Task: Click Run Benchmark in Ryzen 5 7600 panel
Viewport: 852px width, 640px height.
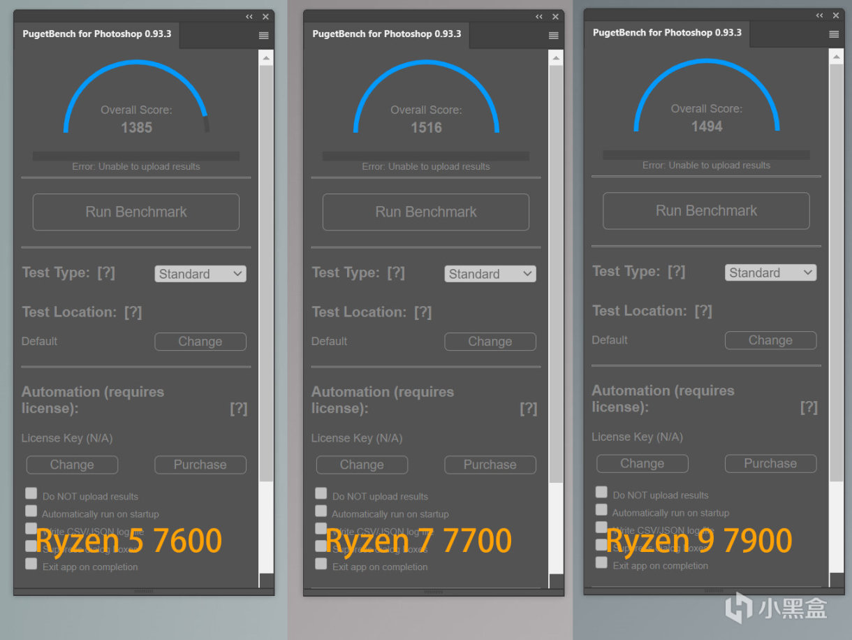Action: (x=136, y=212)
